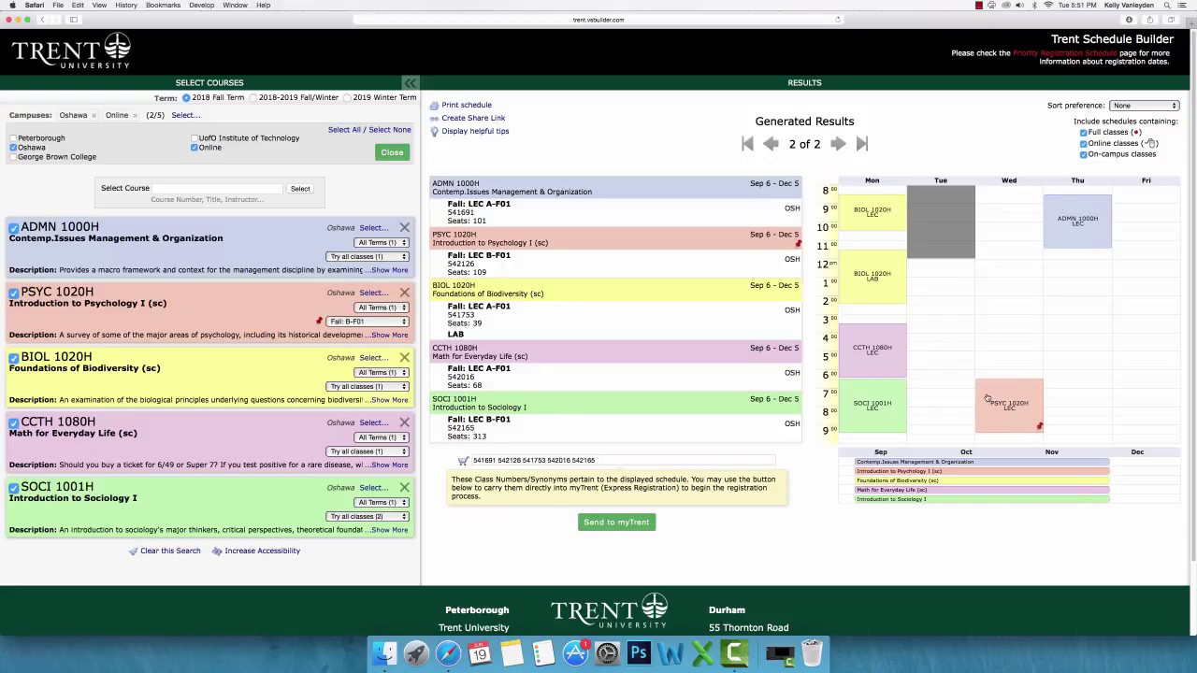Viewport: 1197px width, 673px height.
Task: Uncheck the Online campus checkbox
Action: pos(195,148)
